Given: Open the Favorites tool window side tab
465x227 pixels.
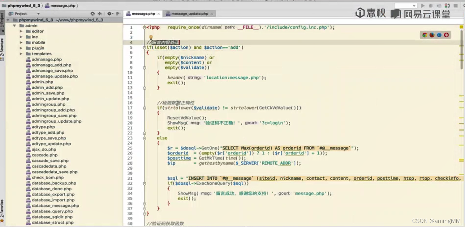Looking at the screenshot, I should [2, 211].
